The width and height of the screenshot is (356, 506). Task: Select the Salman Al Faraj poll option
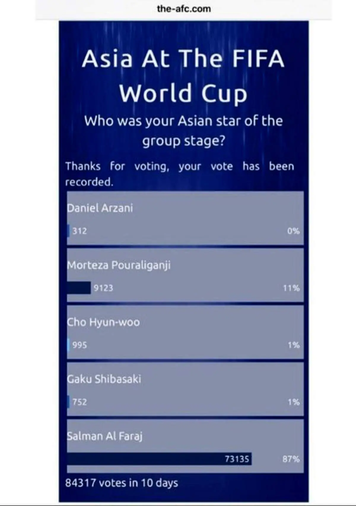(185, 446)
